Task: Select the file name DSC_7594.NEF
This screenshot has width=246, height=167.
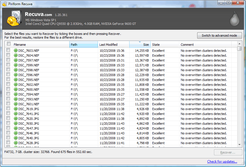Action: [29, 94]
